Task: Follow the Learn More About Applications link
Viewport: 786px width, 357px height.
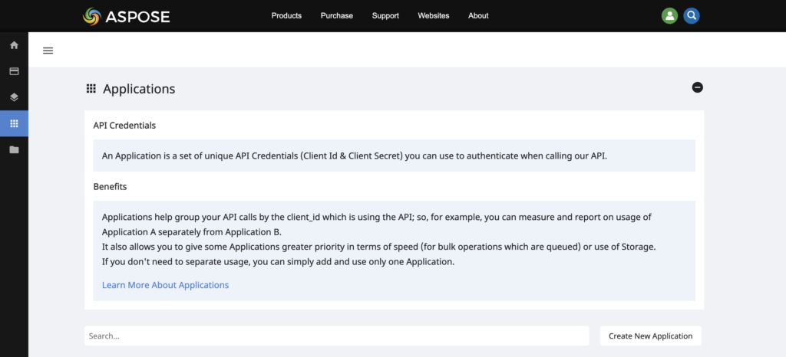Action: pos(165,285)
